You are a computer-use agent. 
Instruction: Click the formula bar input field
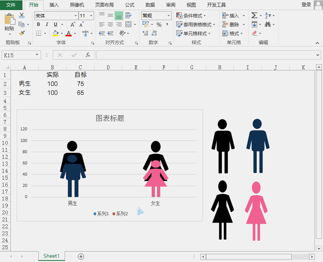(206, 55)
